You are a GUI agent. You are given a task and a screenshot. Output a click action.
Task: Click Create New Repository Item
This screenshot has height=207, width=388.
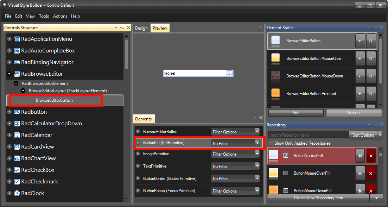point(318,198)
